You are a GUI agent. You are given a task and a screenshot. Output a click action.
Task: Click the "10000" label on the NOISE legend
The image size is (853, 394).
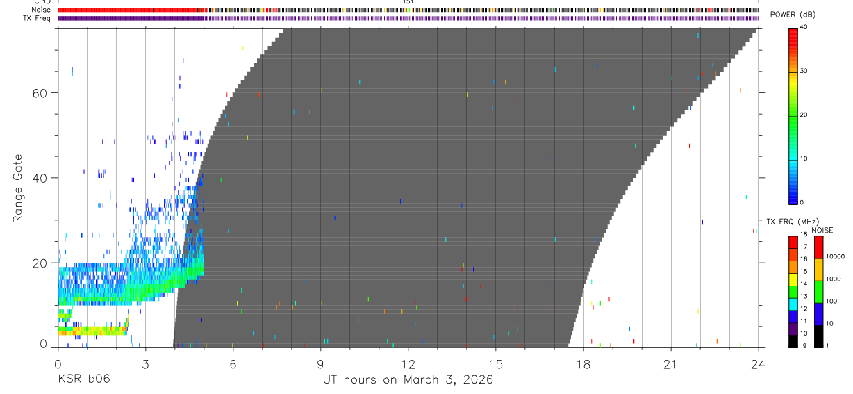click(x=836, y=256)
